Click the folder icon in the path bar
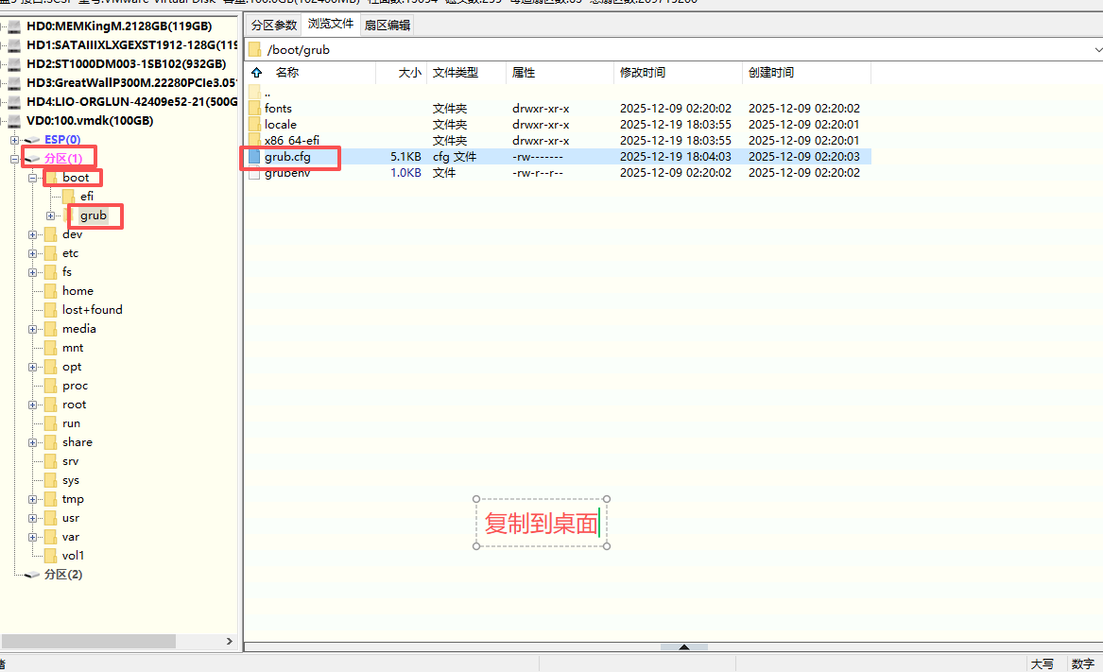 (255, 49)
